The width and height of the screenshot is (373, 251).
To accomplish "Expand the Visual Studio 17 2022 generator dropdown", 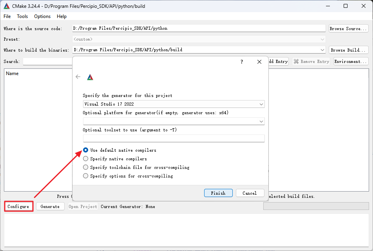I will pos(261,104).
